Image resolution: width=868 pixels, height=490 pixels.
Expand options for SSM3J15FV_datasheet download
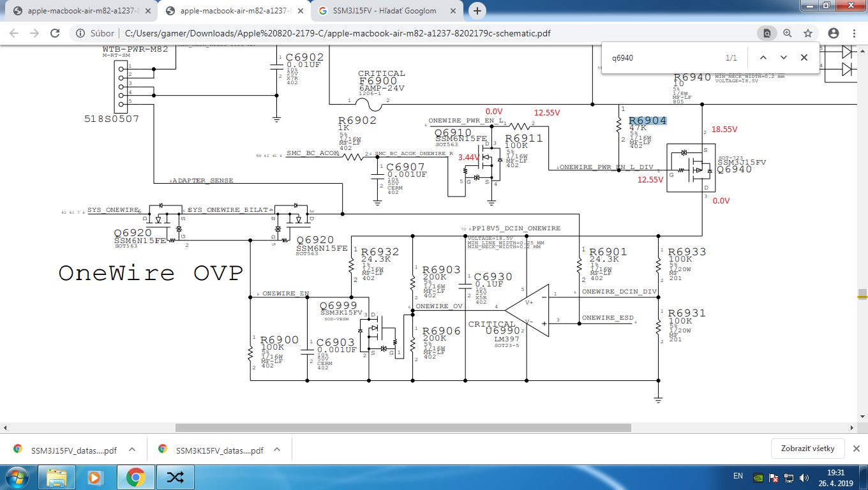[132, 450]
